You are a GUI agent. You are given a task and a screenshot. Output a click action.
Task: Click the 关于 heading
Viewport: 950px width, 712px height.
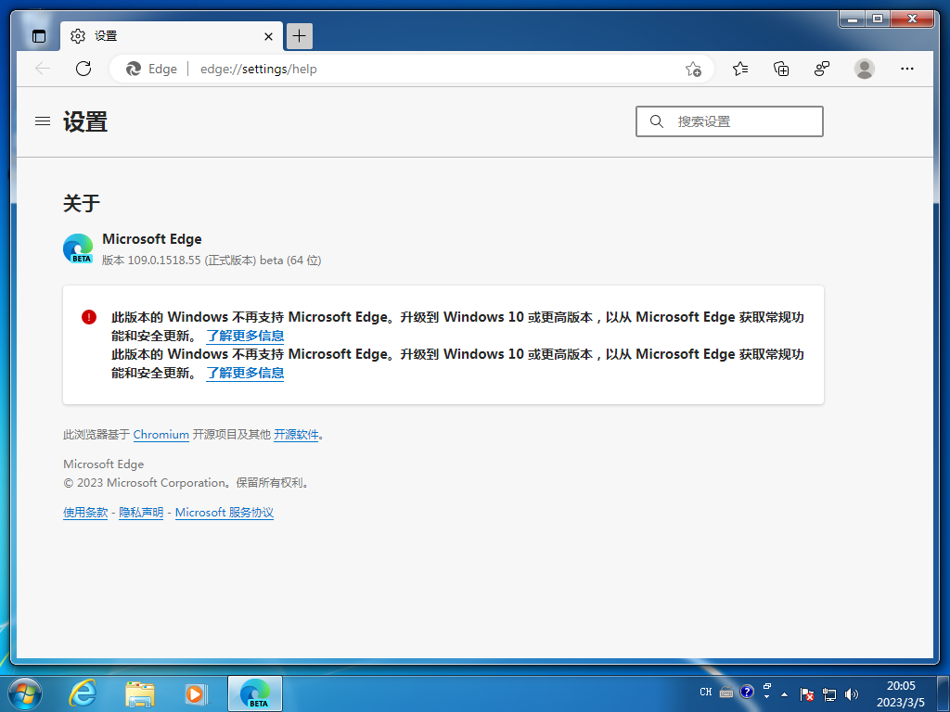pyautogui.click(x=82, y=203)
